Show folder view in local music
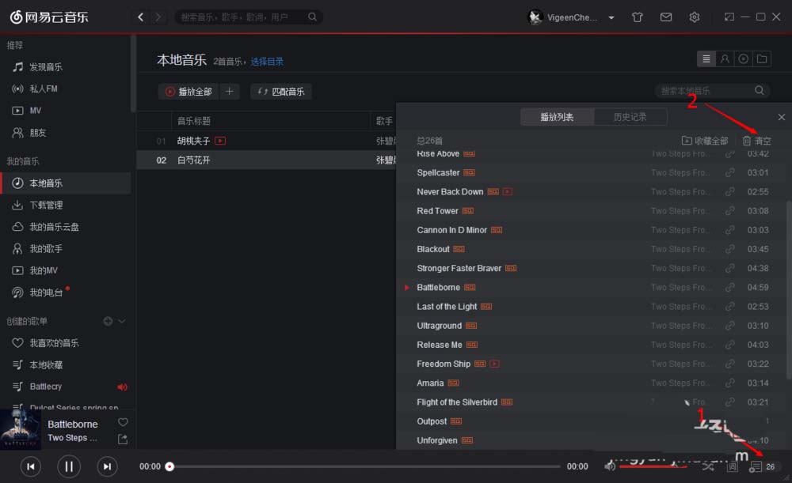Image resolution: width=792 pixels, height=483 pixels. [x=762, y=59]
